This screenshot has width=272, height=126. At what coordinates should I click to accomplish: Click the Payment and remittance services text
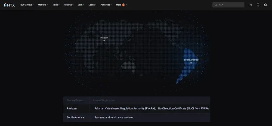pyautogui.click(x=114, y=117)
